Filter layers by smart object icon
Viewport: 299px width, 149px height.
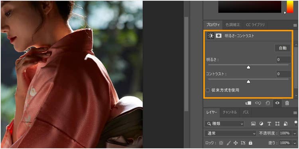click(285, 124)
